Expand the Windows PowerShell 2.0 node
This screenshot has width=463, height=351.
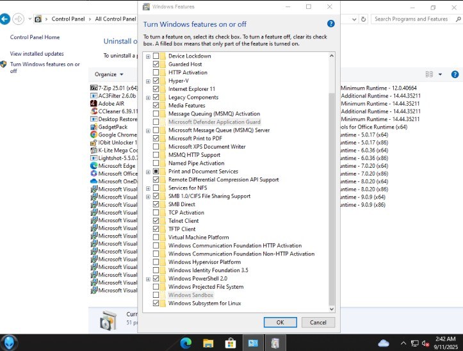point(148,279)
